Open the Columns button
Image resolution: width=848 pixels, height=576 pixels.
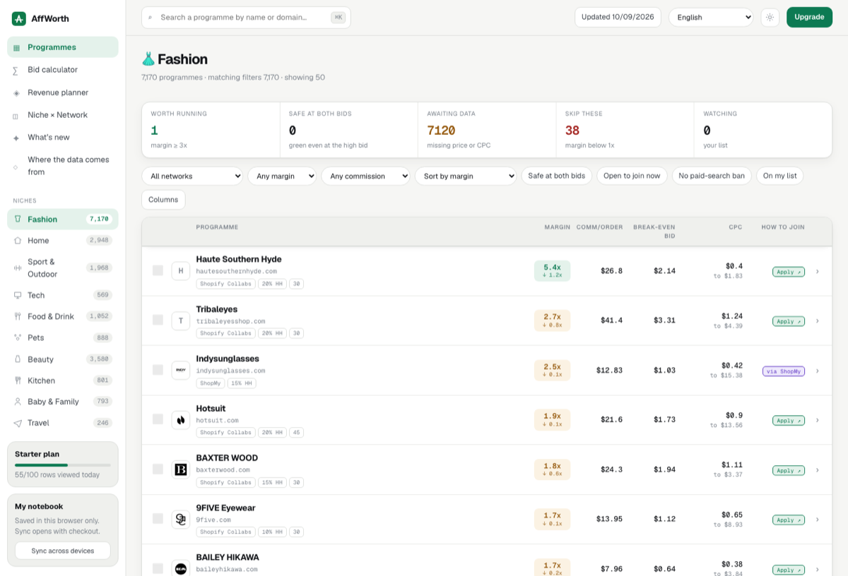coord(163,200)
